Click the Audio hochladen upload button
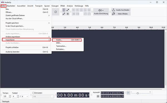Viewport: 167px width, 103px height. 121,10
